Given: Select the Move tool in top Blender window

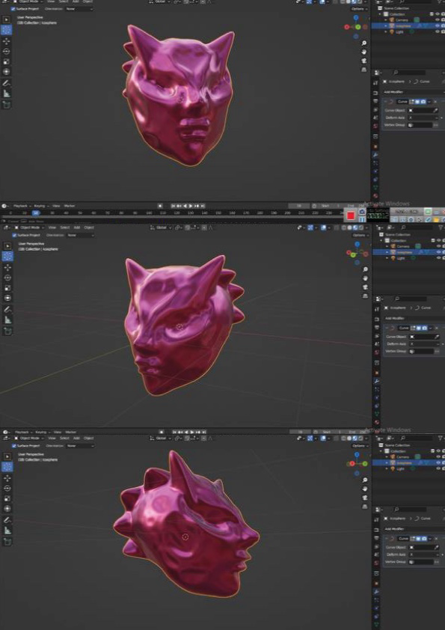Looking at the screenshot, I should (x=7, y=41).
